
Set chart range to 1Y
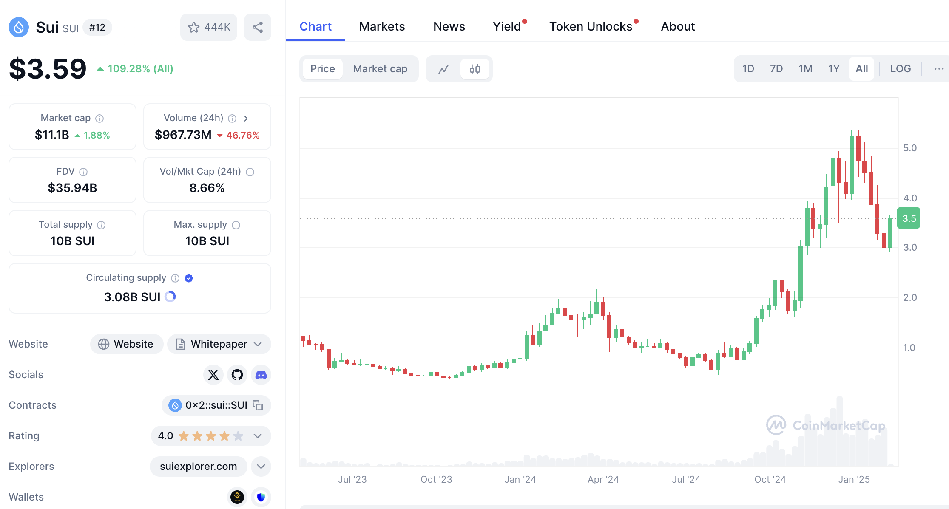pos(834,69)
